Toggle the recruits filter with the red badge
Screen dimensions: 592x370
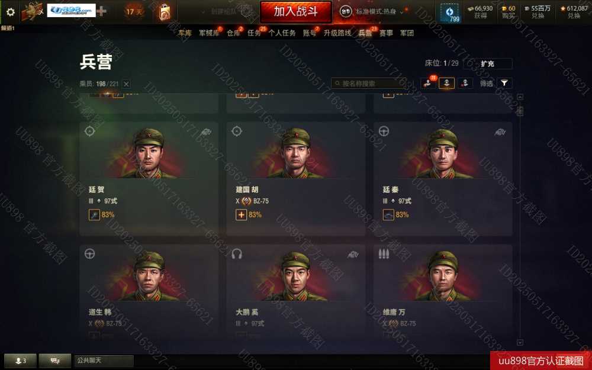[x=428, y=83]
